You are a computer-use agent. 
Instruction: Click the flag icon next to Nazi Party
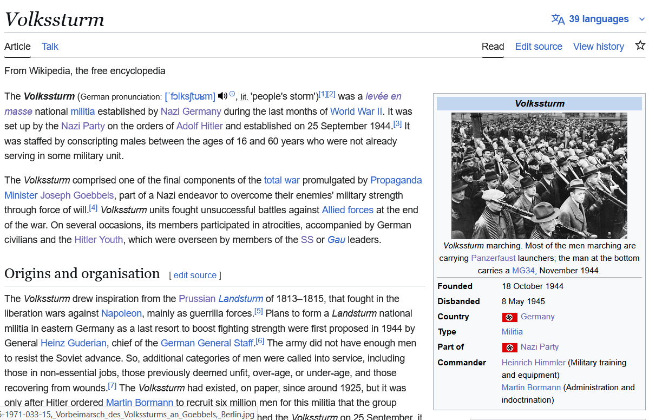coord(509,347)
